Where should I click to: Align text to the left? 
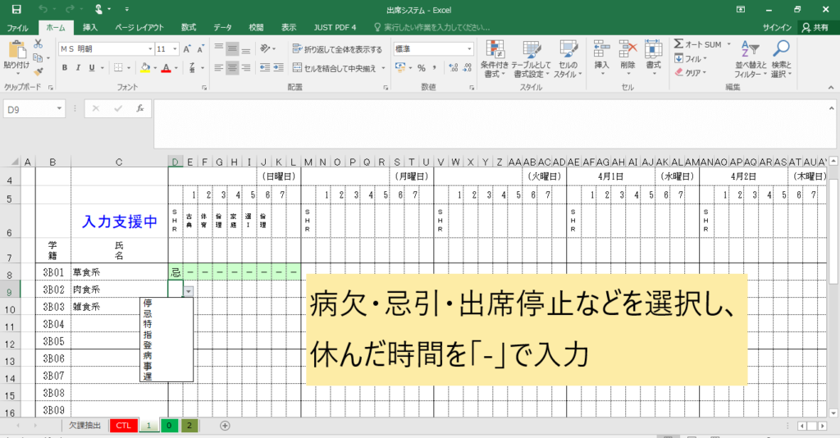pos(218,67)
